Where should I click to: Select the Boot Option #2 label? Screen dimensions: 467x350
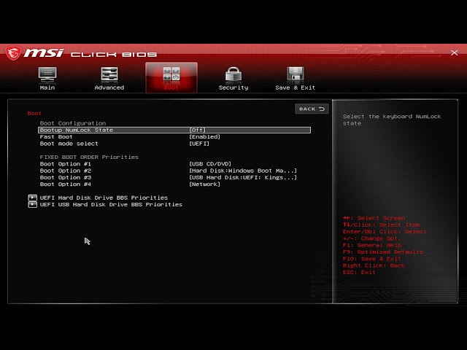66,171
